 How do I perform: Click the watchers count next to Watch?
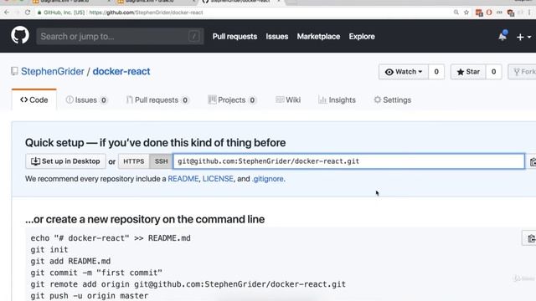coord(436,72)
